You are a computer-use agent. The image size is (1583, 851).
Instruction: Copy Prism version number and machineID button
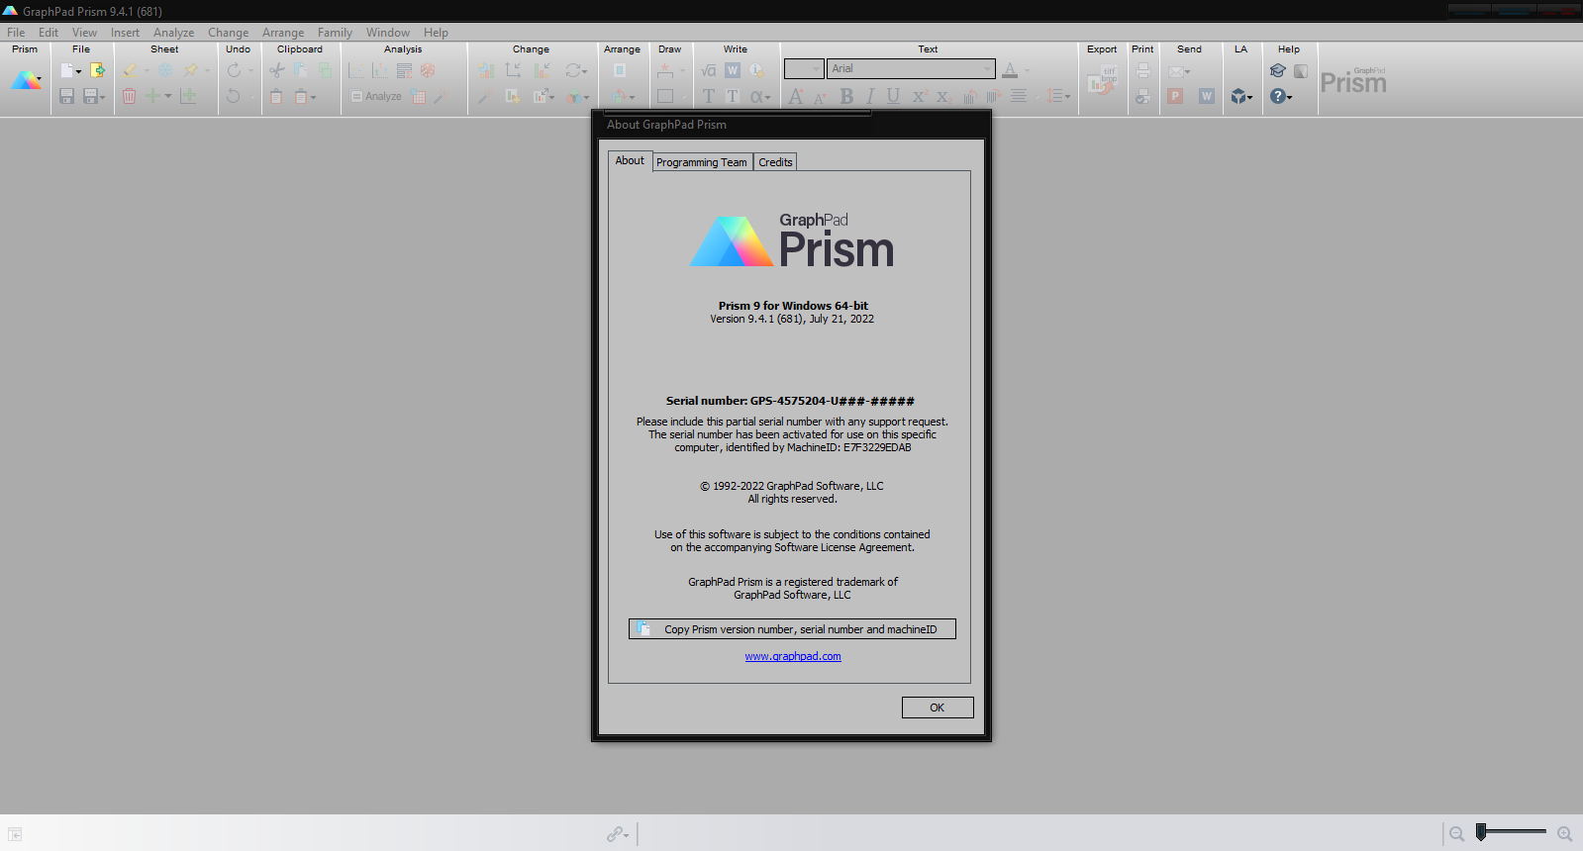792,629
